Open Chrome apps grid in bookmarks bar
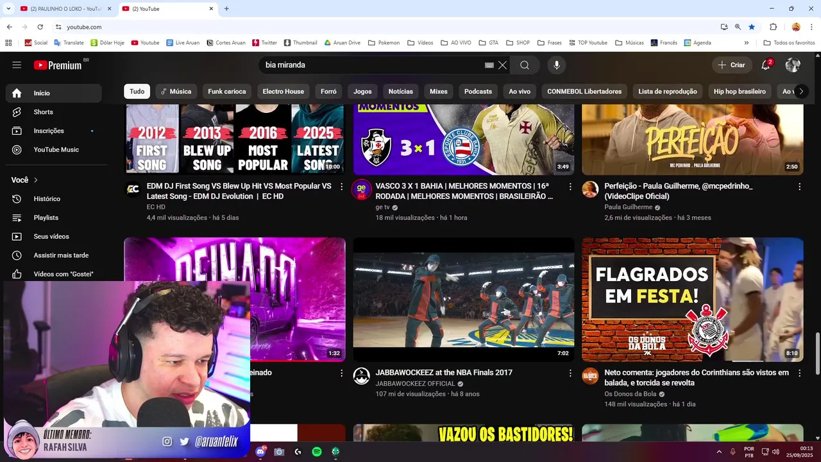The image size is (821, 462). 8,43
